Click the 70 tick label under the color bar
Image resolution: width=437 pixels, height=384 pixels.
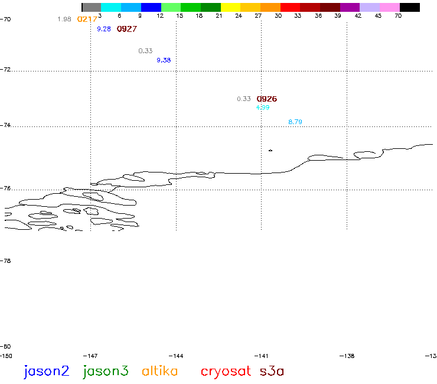coord(398,16)
